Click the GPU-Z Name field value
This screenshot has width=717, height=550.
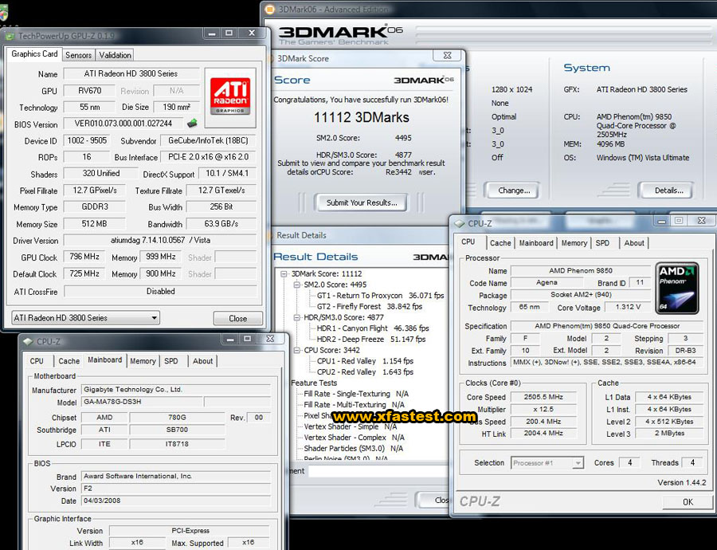coord(131,73)
